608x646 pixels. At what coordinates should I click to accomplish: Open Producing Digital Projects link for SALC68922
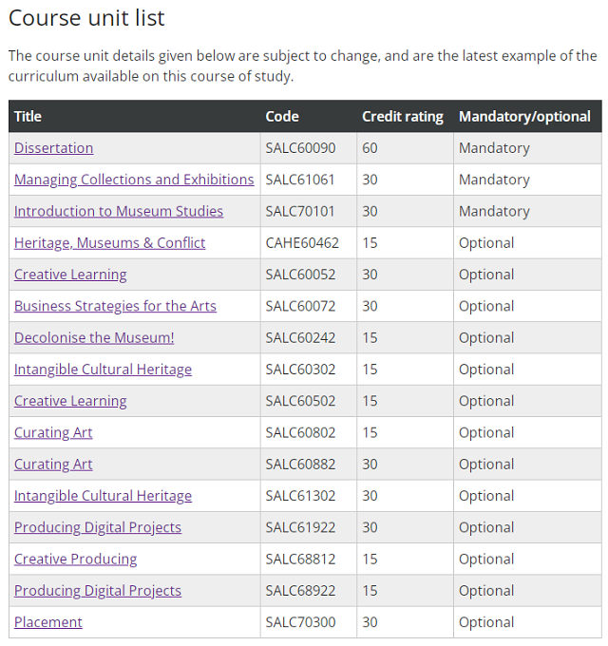click(x=98, y=590)
